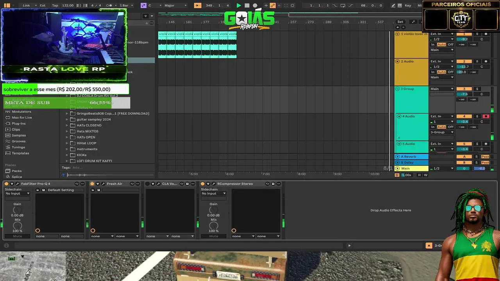Toggle the Automation Arm icon
This screenshot has height=281, width=500.
[x=273, y=5]
